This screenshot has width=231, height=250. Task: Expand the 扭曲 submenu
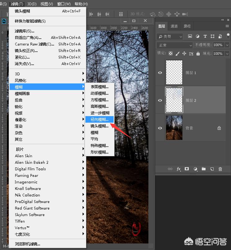[48, 100]
